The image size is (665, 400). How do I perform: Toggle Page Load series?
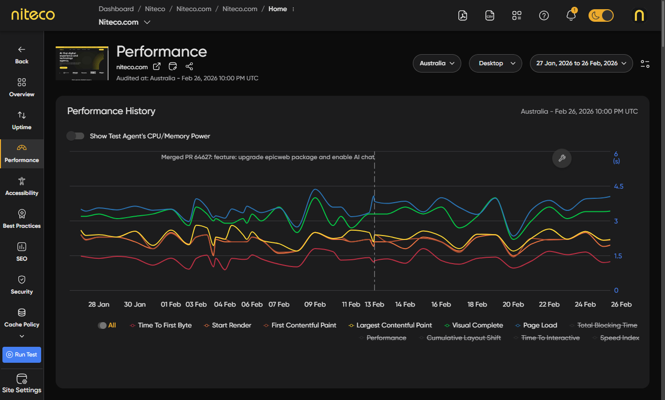536,326
